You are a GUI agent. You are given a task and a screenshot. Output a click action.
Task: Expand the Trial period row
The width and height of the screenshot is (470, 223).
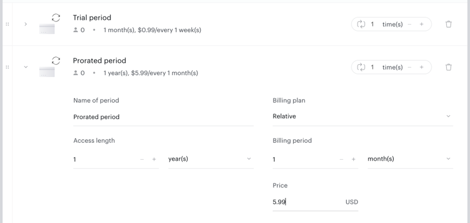(x=25, y=24)
